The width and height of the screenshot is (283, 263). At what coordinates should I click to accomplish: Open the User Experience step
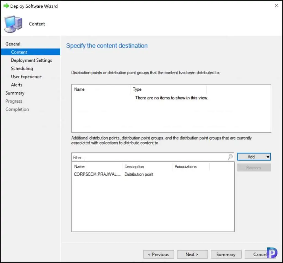click(x=26, y=77)
